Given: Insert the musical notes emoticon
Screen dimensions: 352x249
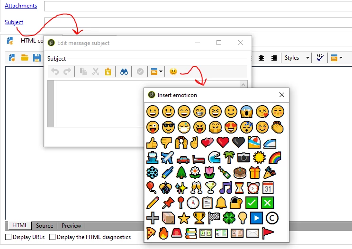Looking at the screenshot, I should coord(226,188).
